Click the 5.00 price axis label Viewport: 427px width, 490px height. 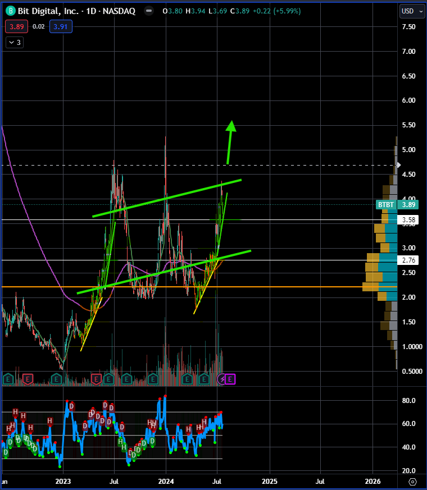coord(408,150)
